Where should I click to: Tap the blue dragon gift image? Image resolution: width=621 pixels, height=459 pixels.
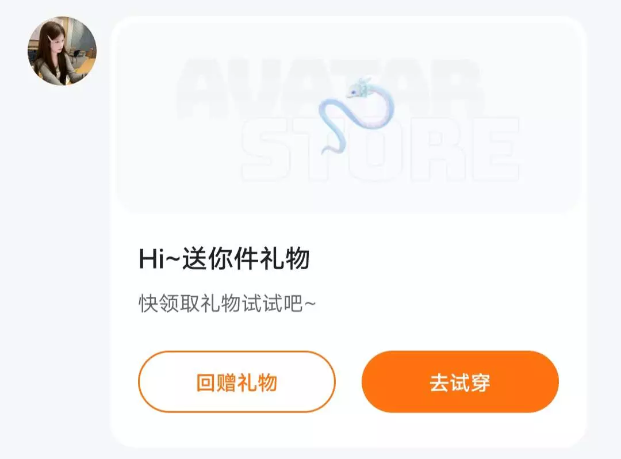tap(356, 116)
